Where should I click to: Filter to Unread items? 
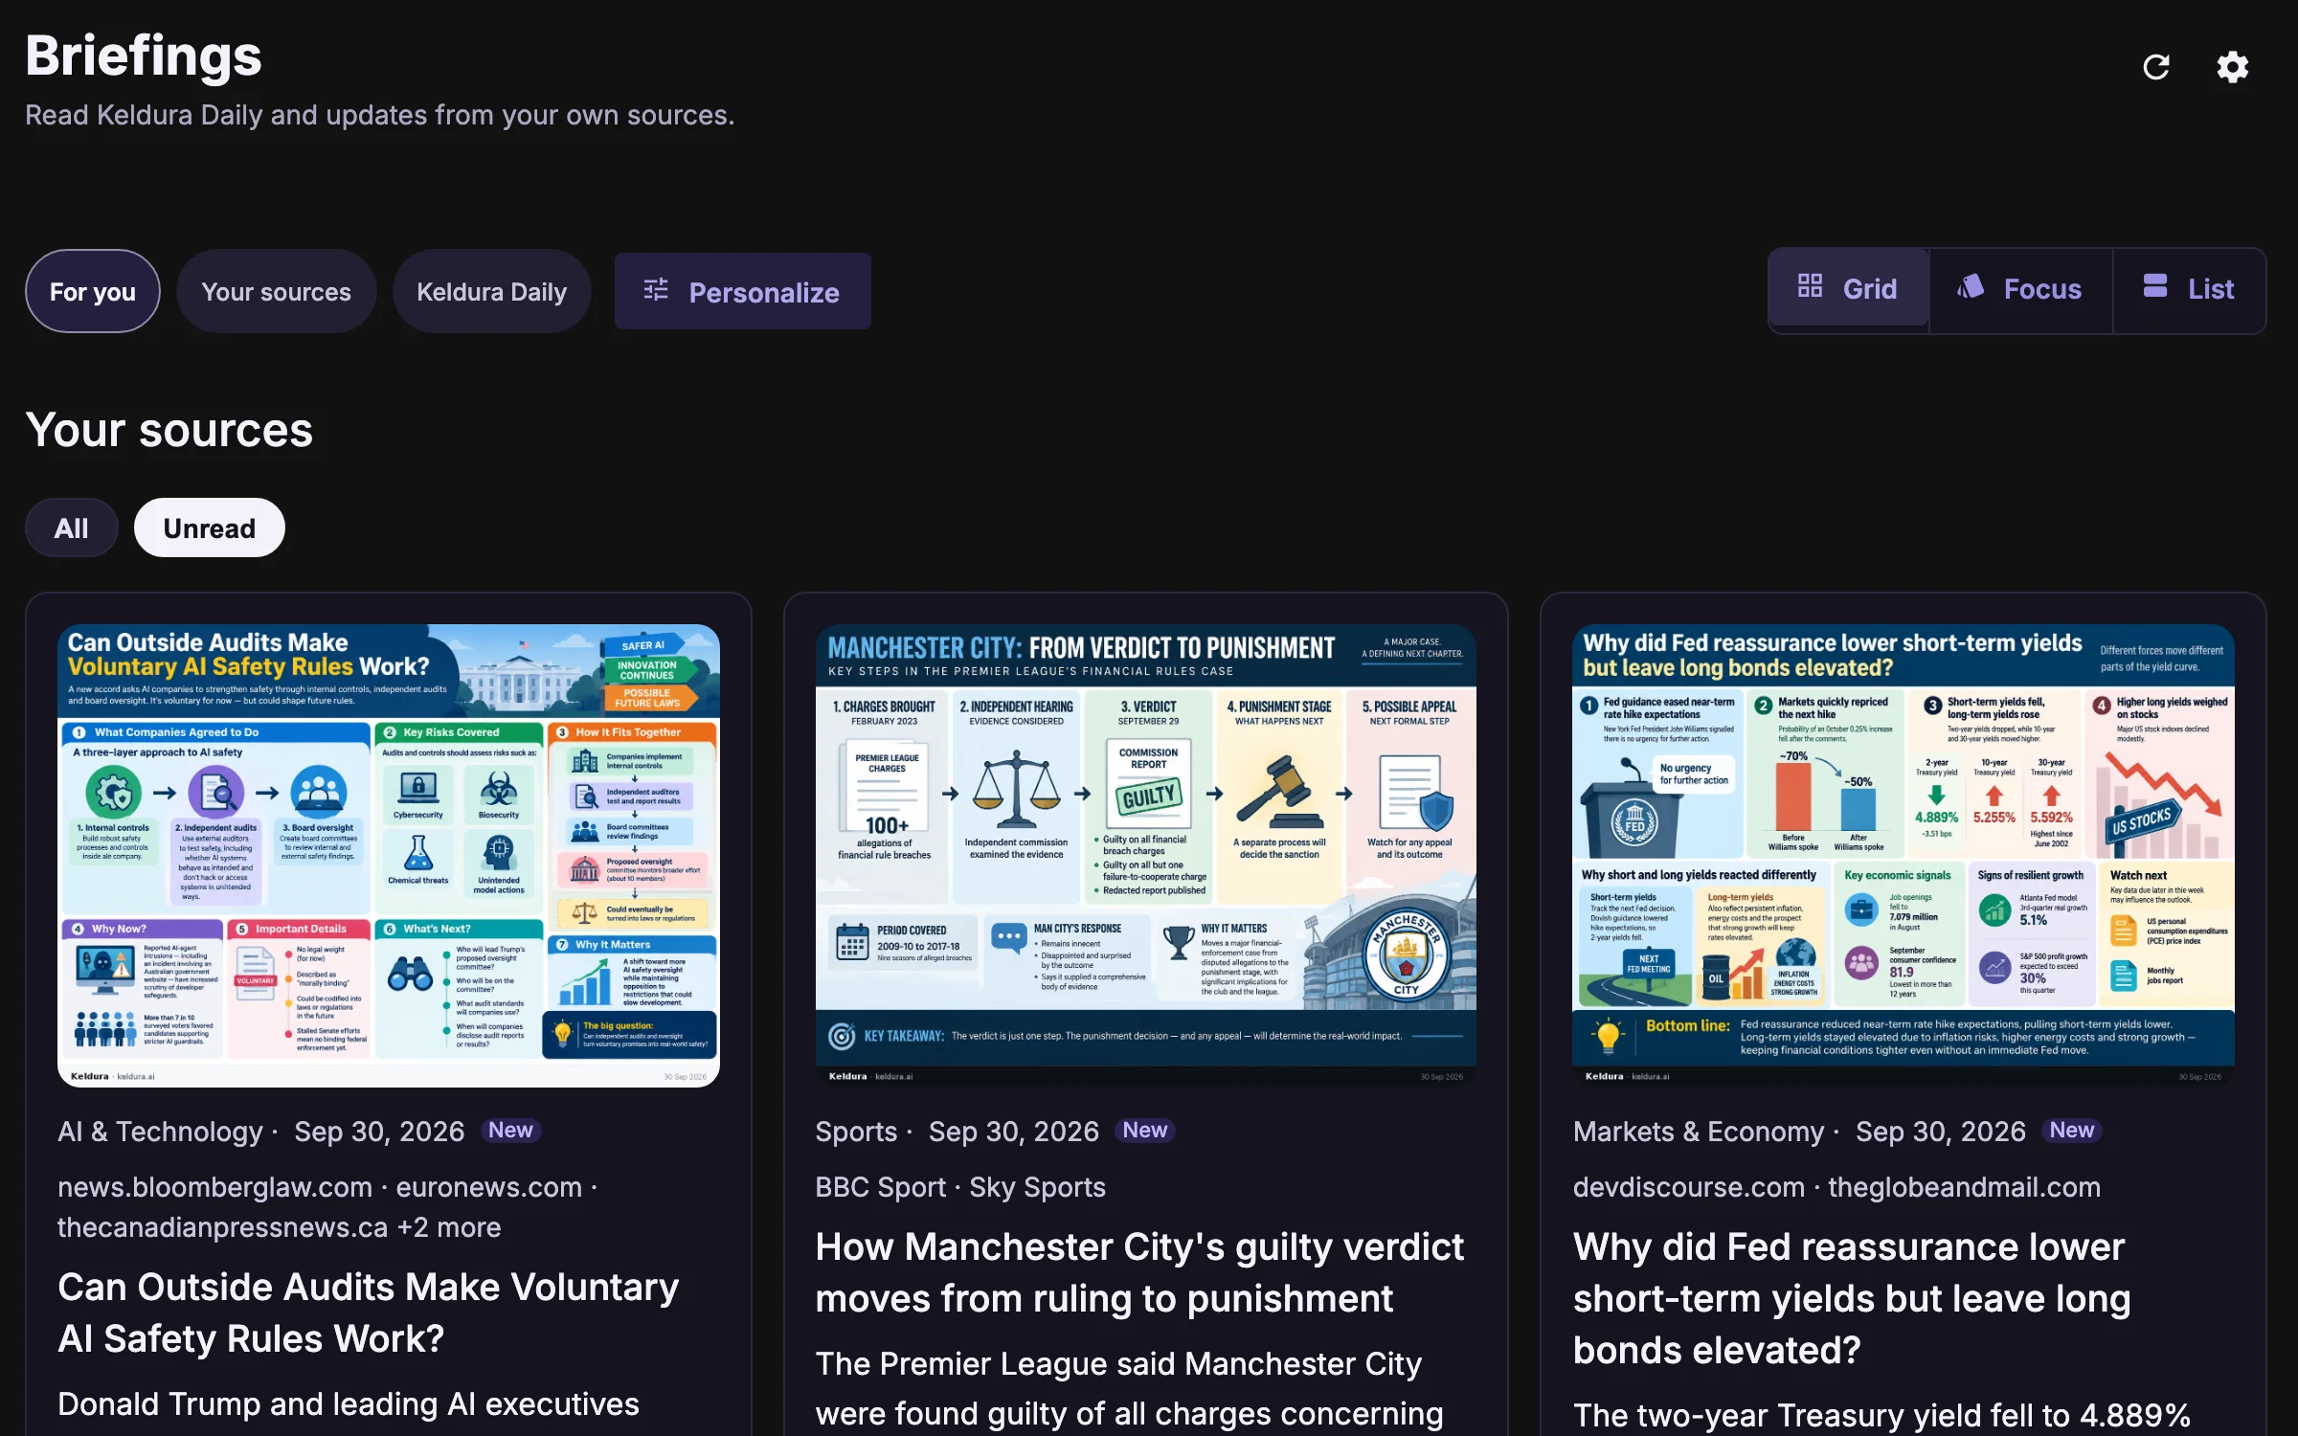210,527
